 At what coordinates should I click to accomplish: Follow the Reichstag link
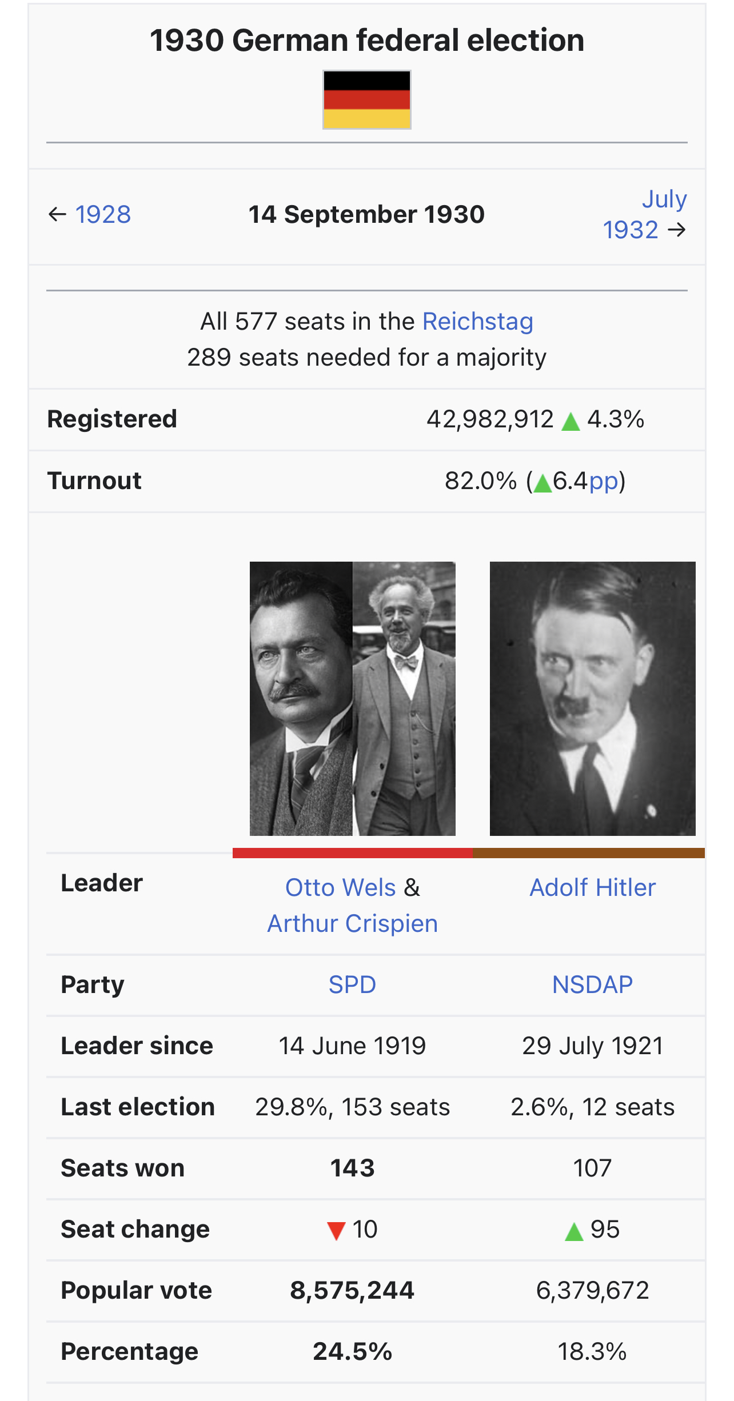click(478, 322)
